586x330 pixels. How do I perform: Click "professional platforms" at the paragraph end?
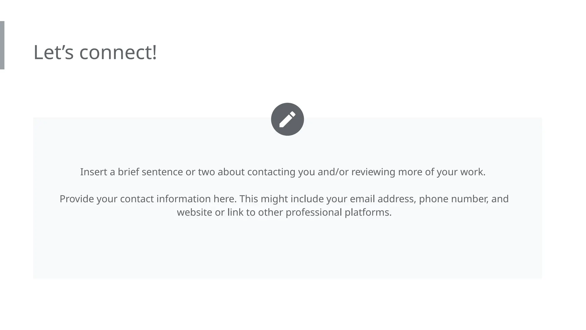click(338, 212)
